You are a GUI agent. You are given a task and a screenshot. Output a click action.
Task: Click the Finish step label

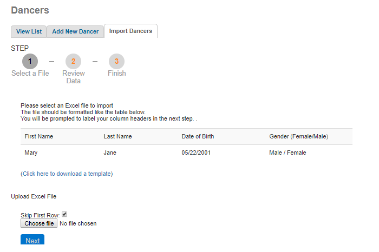pyautogui.click(x=116, y=73)
